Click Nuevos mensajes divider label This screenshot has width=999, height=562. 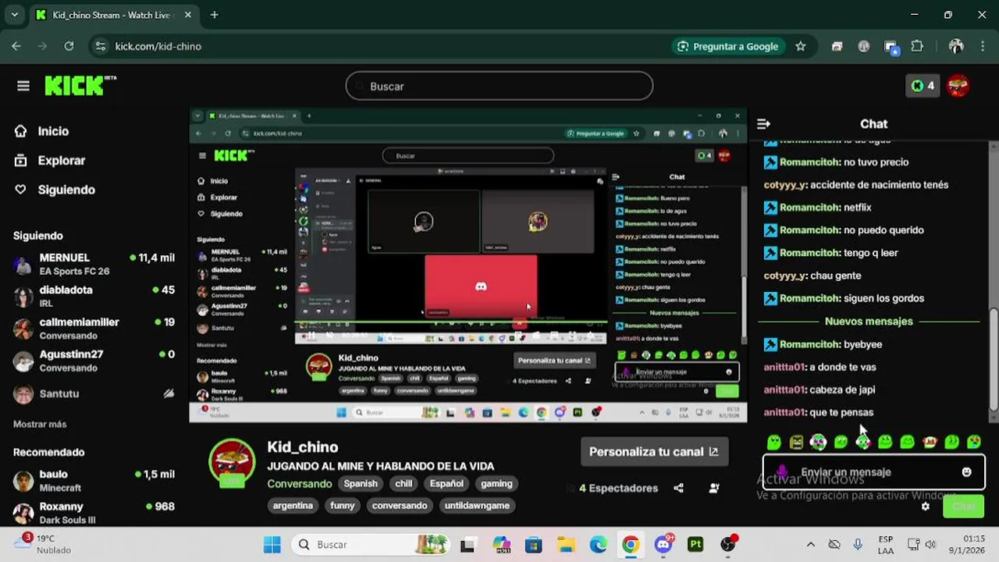(869, 321)
